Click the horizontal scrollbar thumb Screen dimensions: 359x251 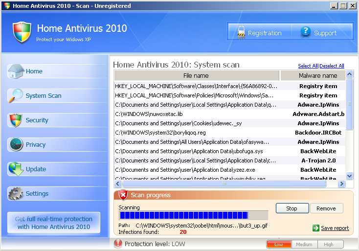(224, 183)
